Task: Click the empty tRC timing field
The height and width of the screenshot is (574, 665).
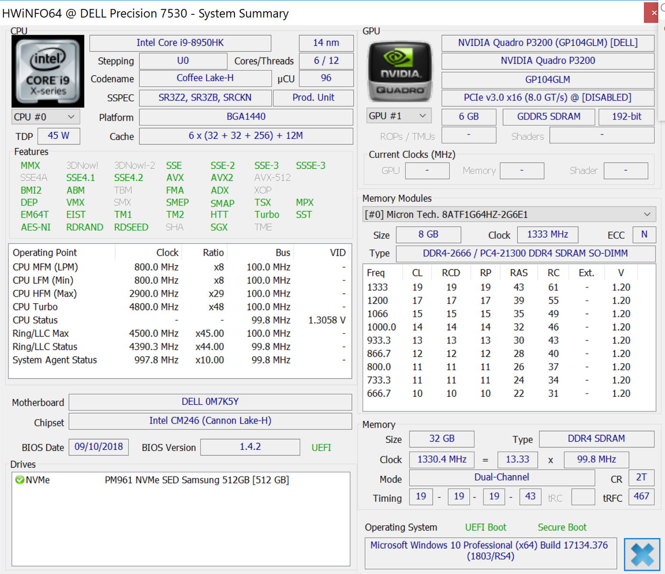Action: click(x=583, y=497)
